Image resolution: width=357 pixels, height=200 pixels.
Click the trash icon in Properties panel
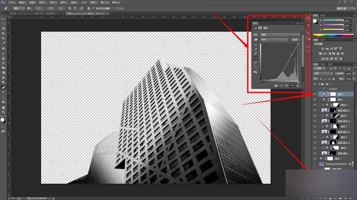point(298,86)
